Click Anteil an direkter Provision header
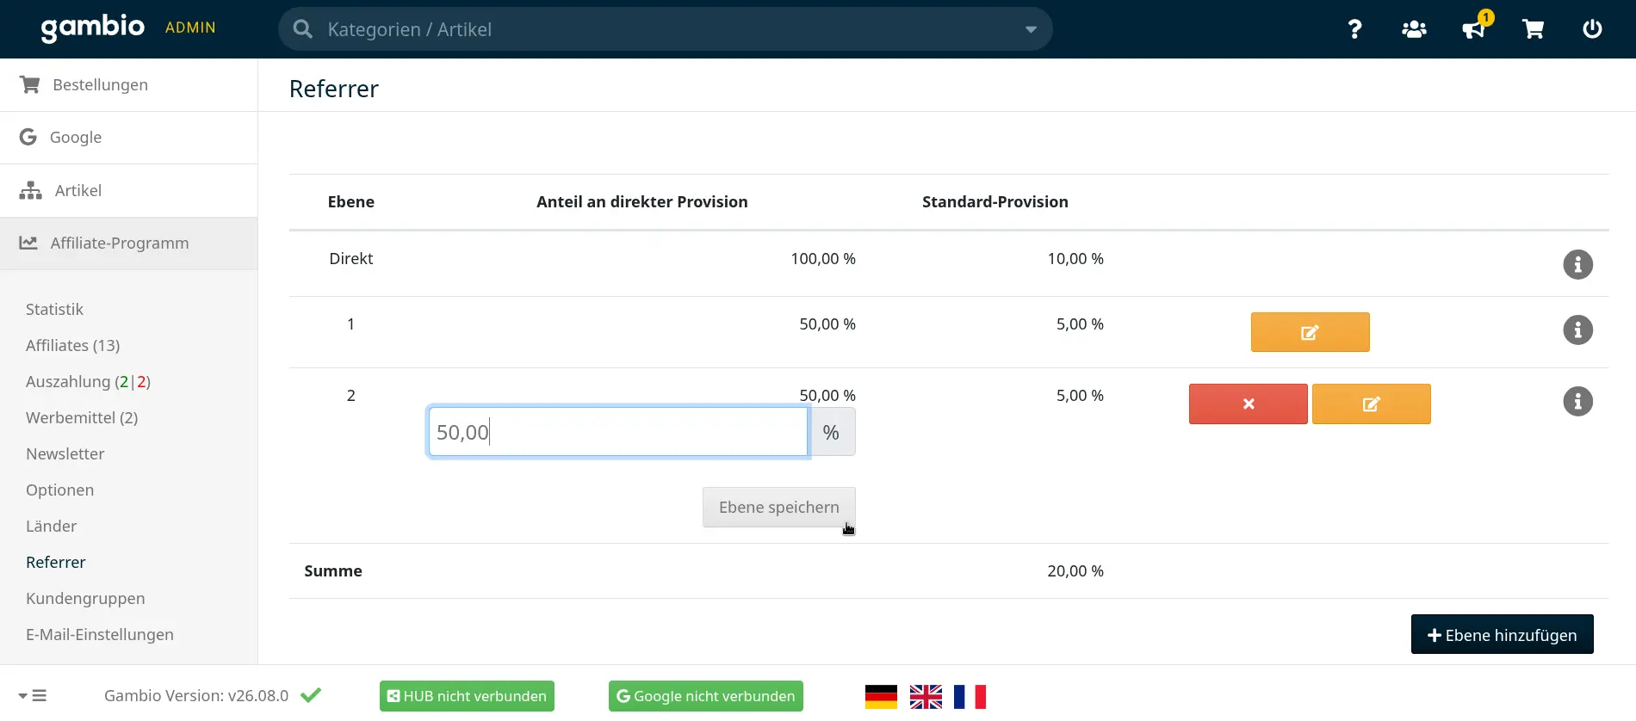This screenshot has width=1636, height=721. (642, 201)
